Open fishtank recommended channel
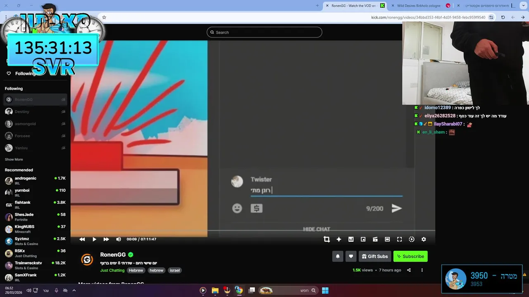Image resolution: width=529 pixels, height=297 pixels. pyautogui.click(x=35, y=205)
